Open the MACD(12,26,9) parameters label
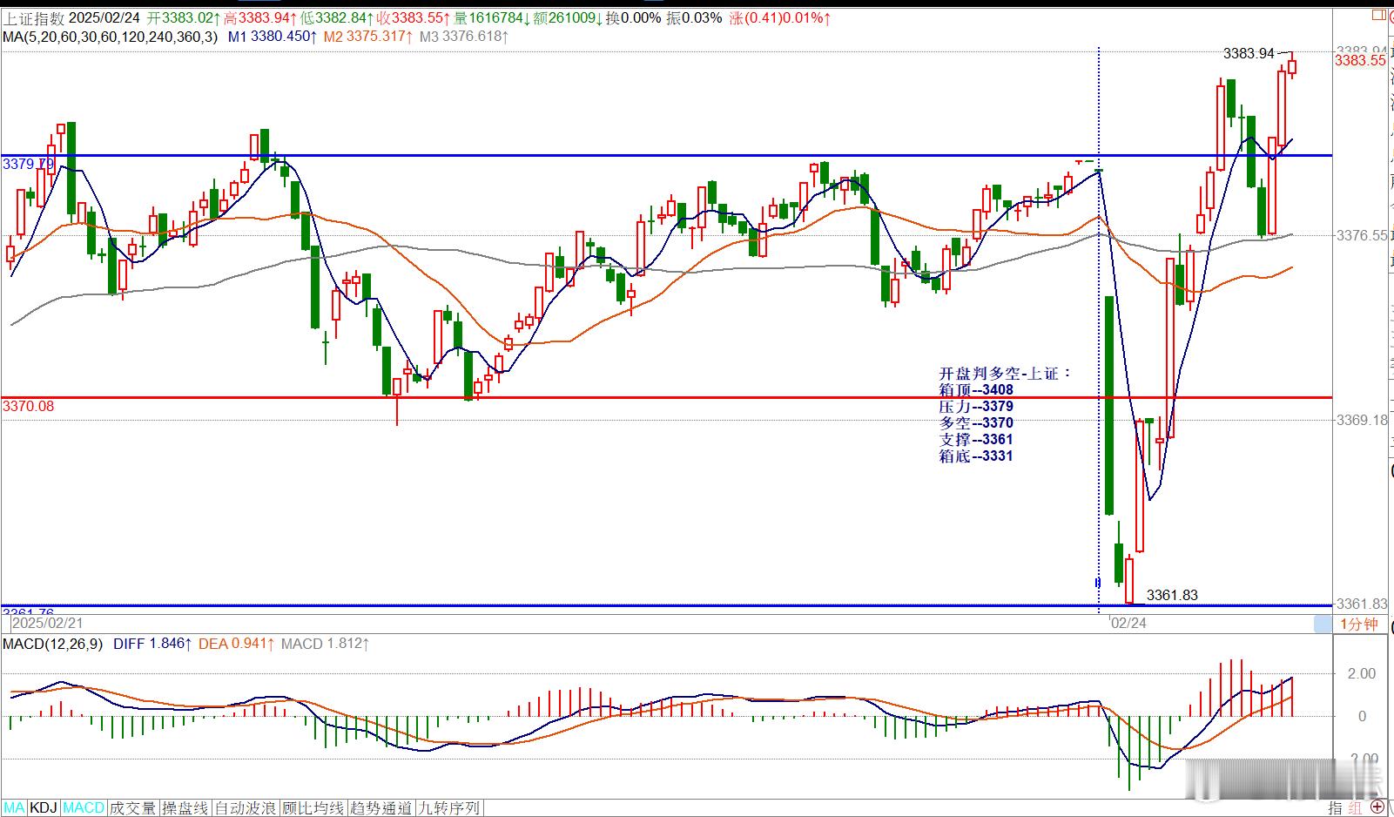1394x817 pixels. pyautogui.click(x=52, y=644)
